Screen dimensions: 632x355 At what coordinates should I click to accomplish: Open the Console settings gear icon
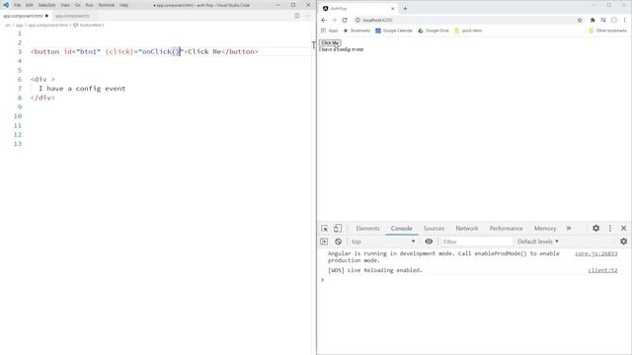pyautogui.click(x=623, y=242)
